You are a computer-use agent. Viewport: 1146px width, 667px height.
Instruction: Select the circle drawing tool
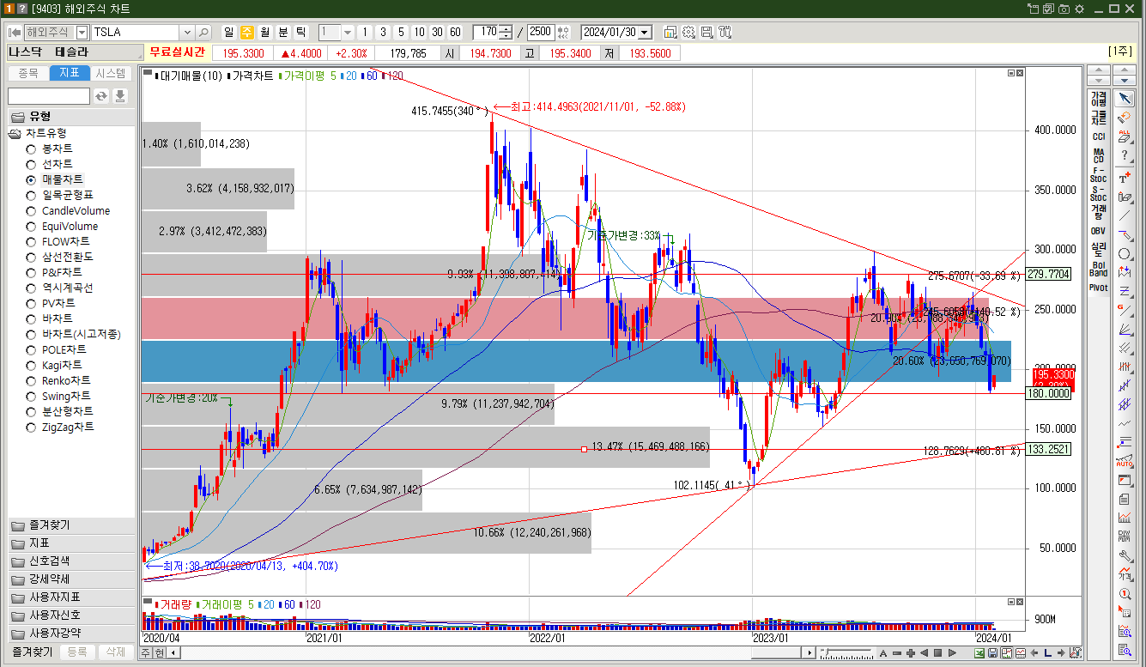(x=1125, y=253)
